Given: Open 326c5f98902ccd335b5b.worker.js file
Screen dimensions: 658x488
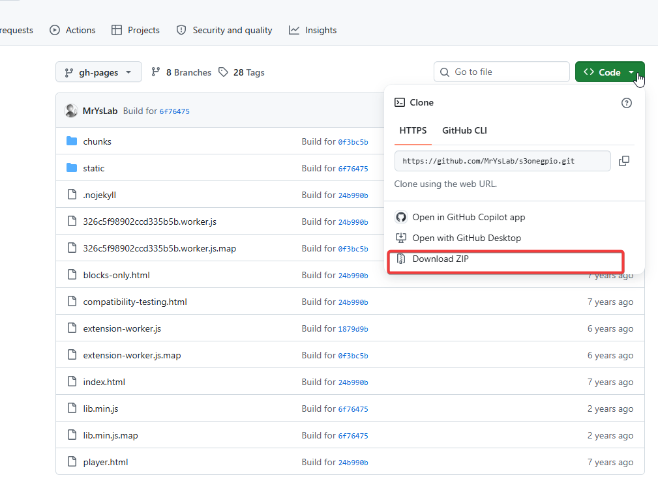Looking at the screenshot, I should (x=150, y=222).
